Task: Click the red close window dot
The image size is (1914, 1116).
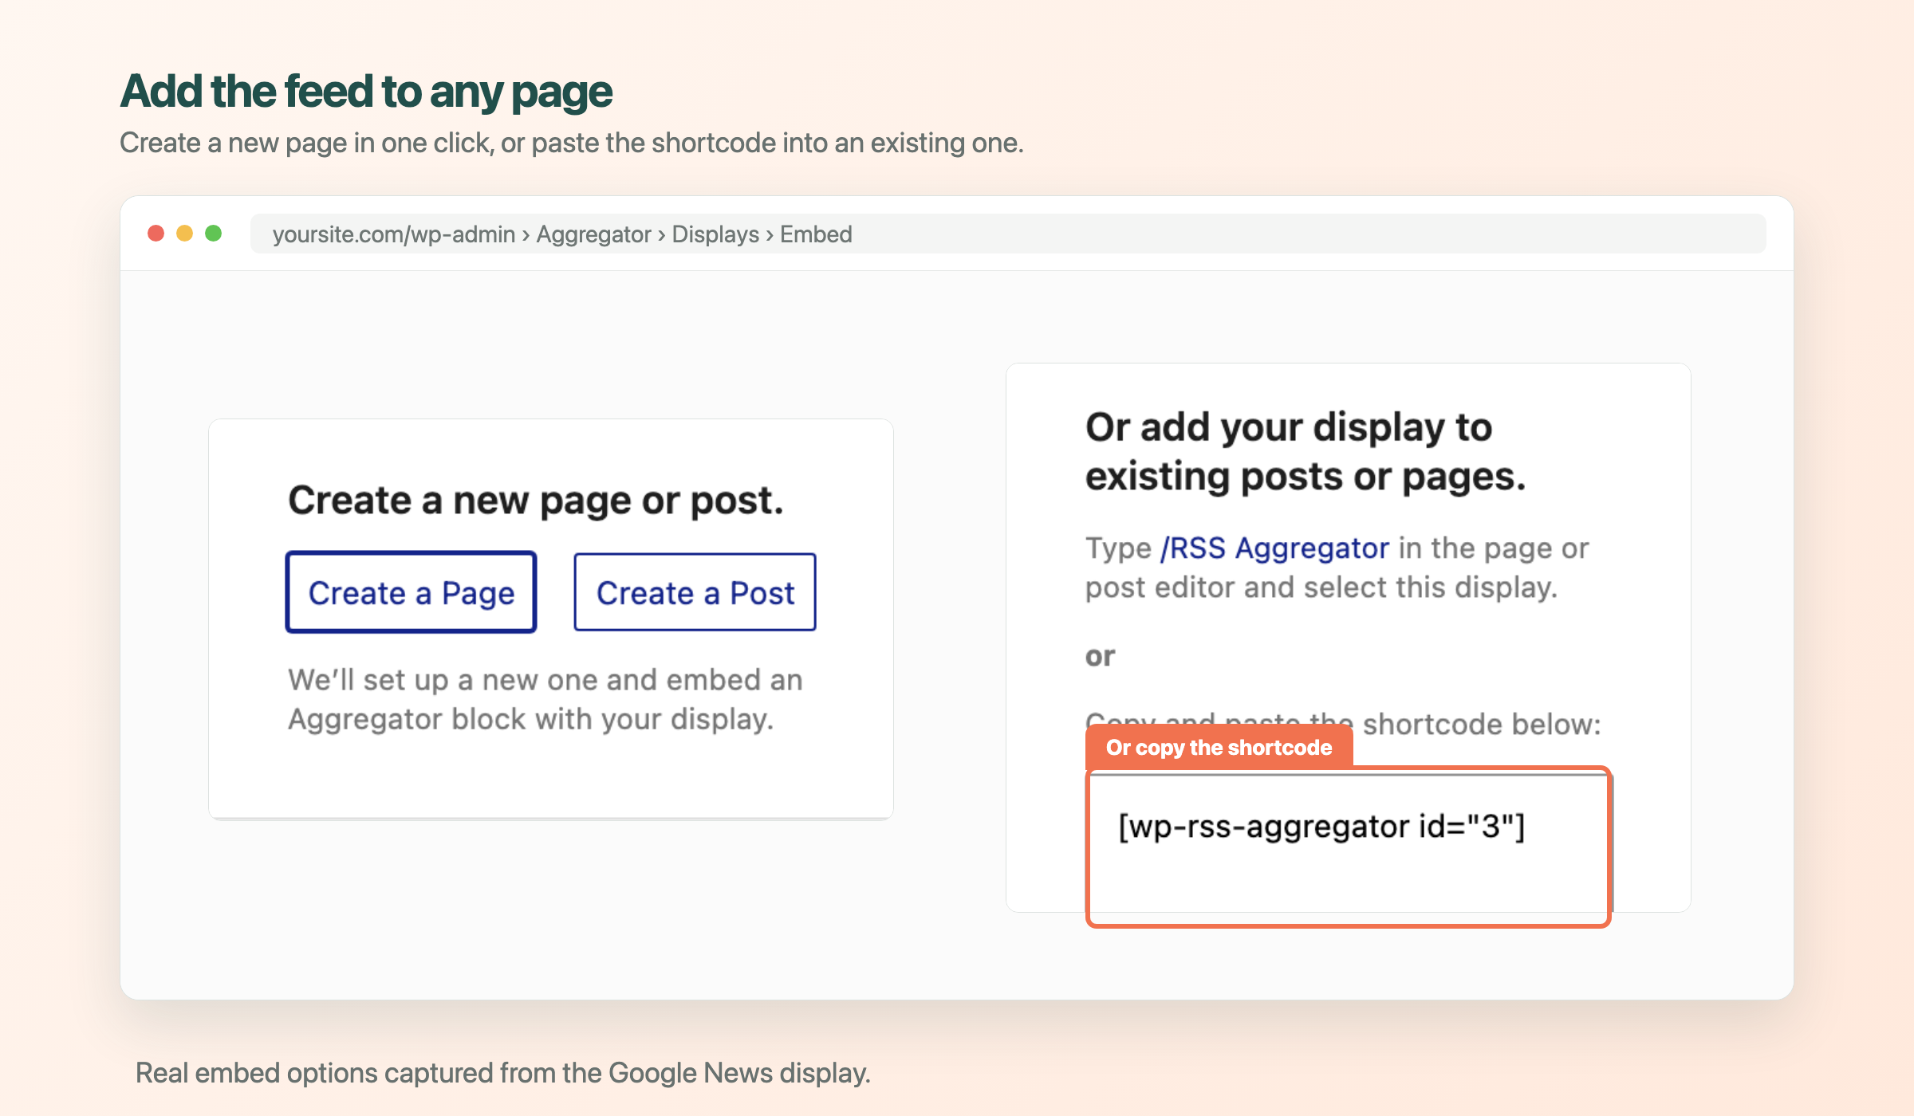Action: click(156, 233)
